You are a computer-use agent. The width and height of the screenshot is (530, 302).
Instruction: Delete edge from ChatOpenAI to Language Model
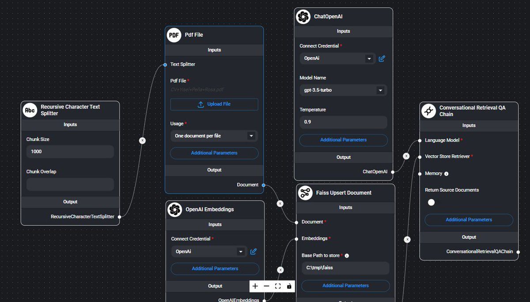click(x=406, y=156)
